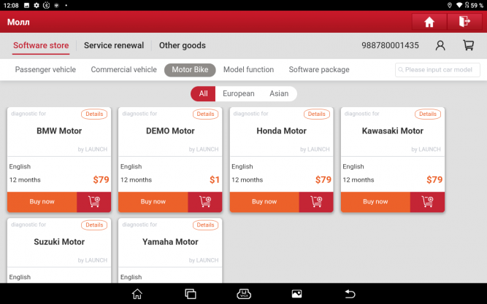Click the Молл header title
The image size is (487, 304).
point(18,23)
